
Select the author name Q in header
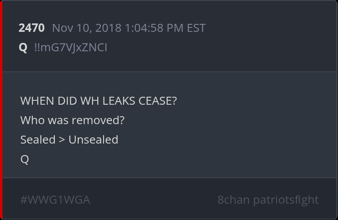click(23, 47)
